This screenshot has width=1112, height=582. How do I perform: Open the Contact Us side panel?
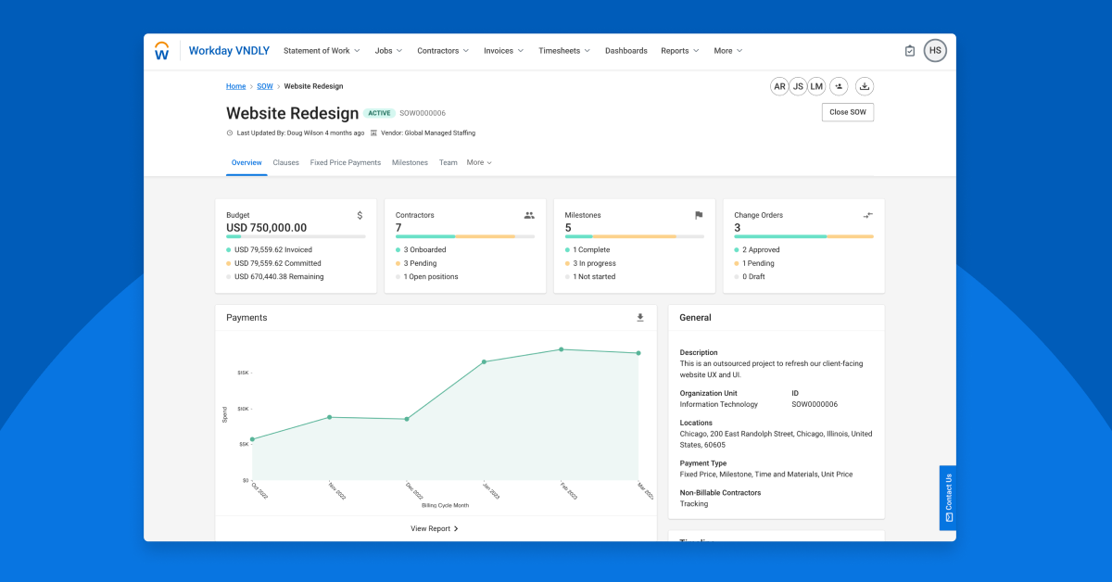pos(947,498)
